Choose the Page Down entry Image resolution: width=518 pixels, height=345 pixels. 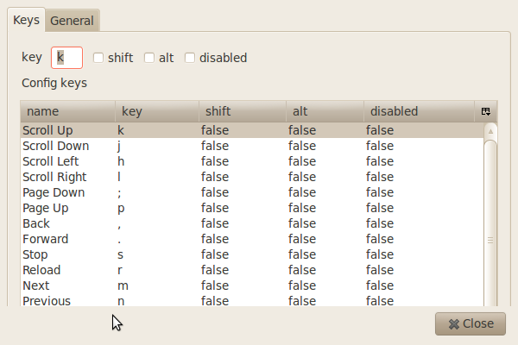point(250,192)
